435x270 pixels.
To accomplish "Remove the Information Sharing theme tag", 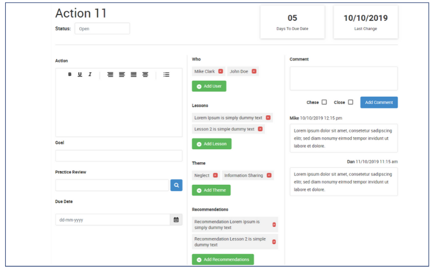I will point(269,175).
